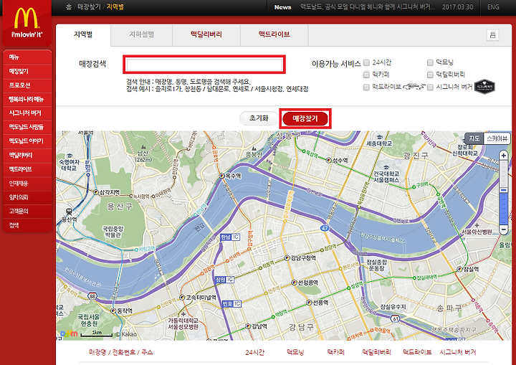Switch to the 지하철별 tab
Image resolution: width=516 pixels, height=365 pixels.
141,34
